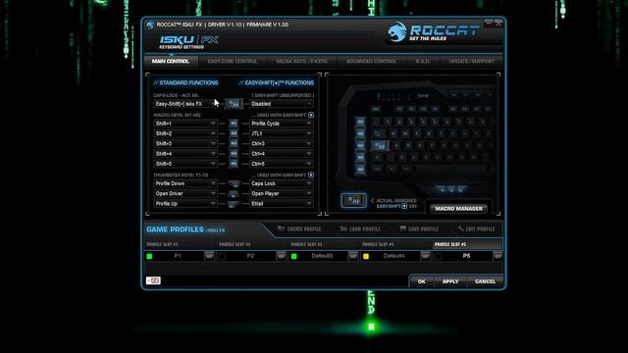628x353 pixels.
Task: Switch to the Main Control tab
Action: 171,61
